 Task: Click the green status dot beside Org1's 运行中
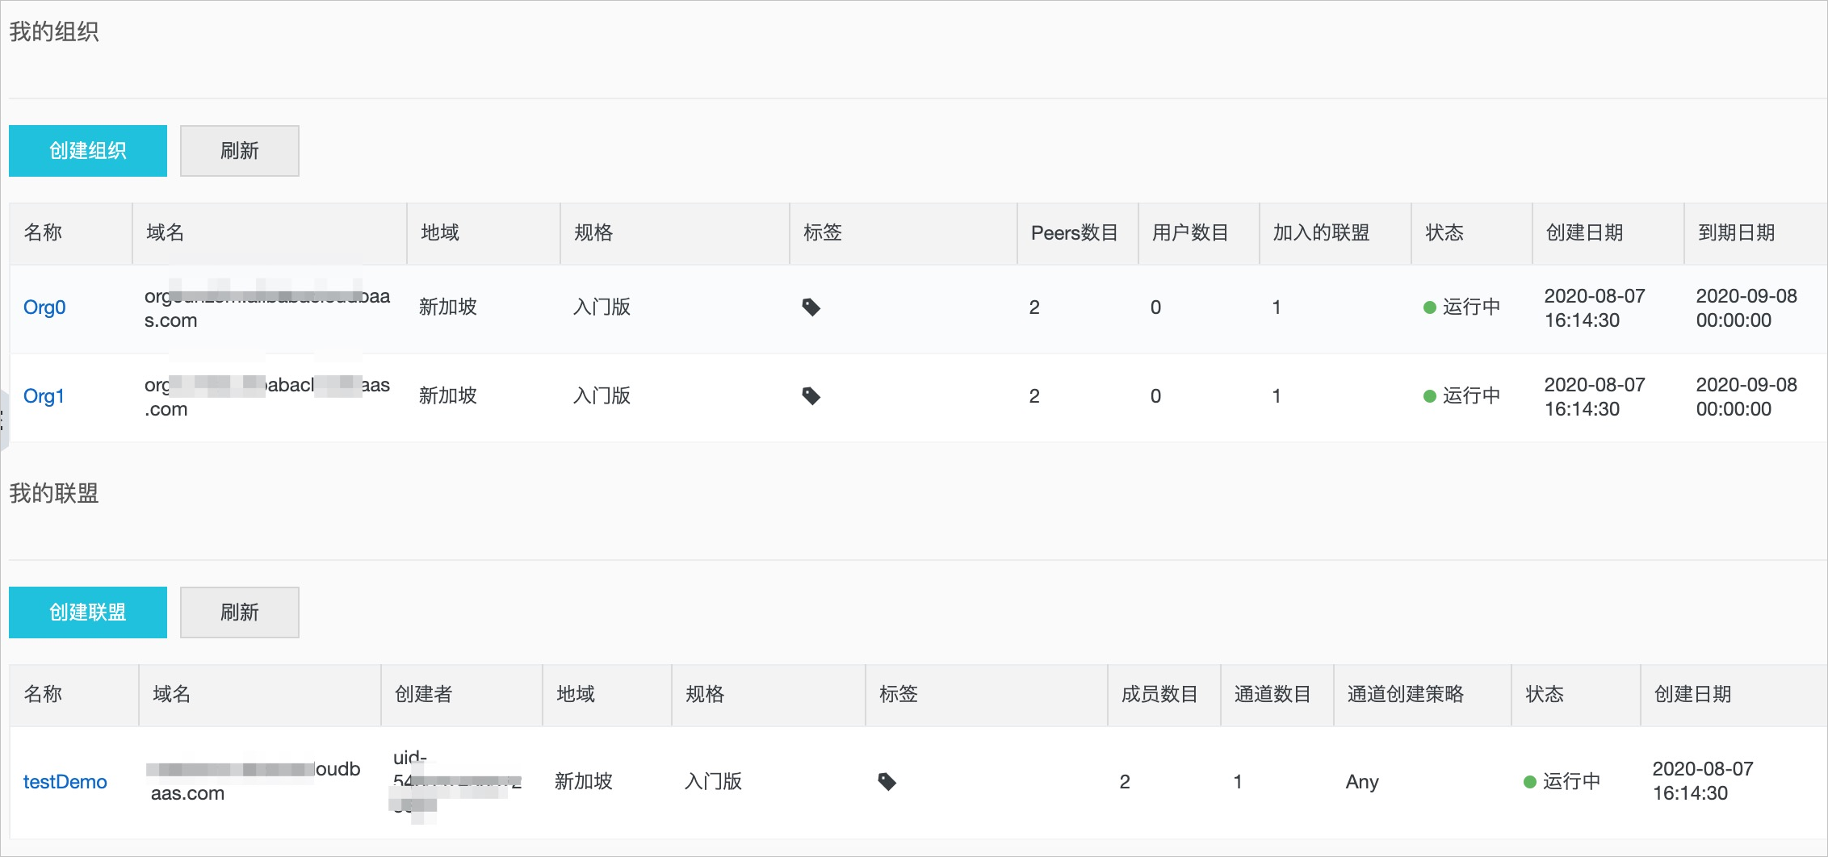1432,395
